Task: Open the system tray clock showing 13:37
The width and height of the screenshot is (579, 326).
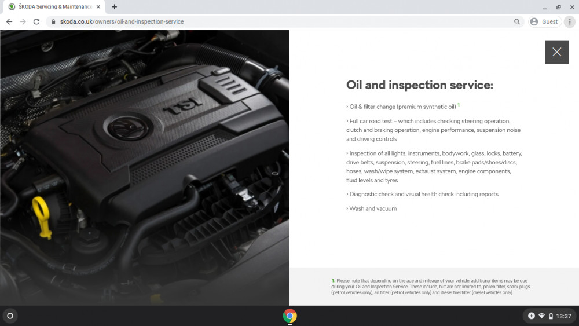Action: coord(563,316)
